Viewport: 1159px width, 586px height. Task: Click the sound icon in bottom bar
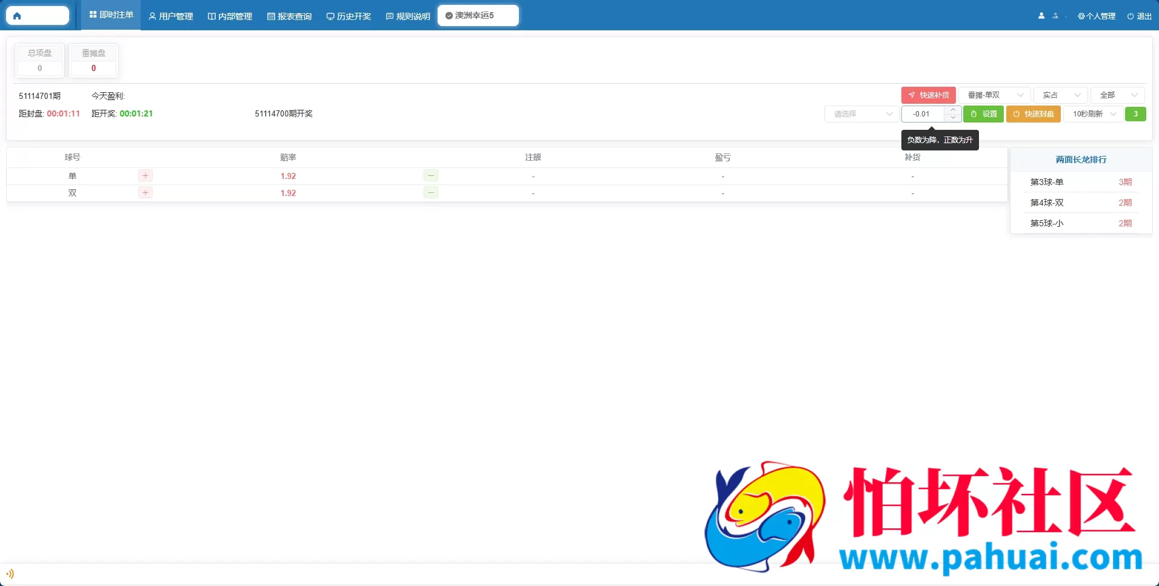10,573
